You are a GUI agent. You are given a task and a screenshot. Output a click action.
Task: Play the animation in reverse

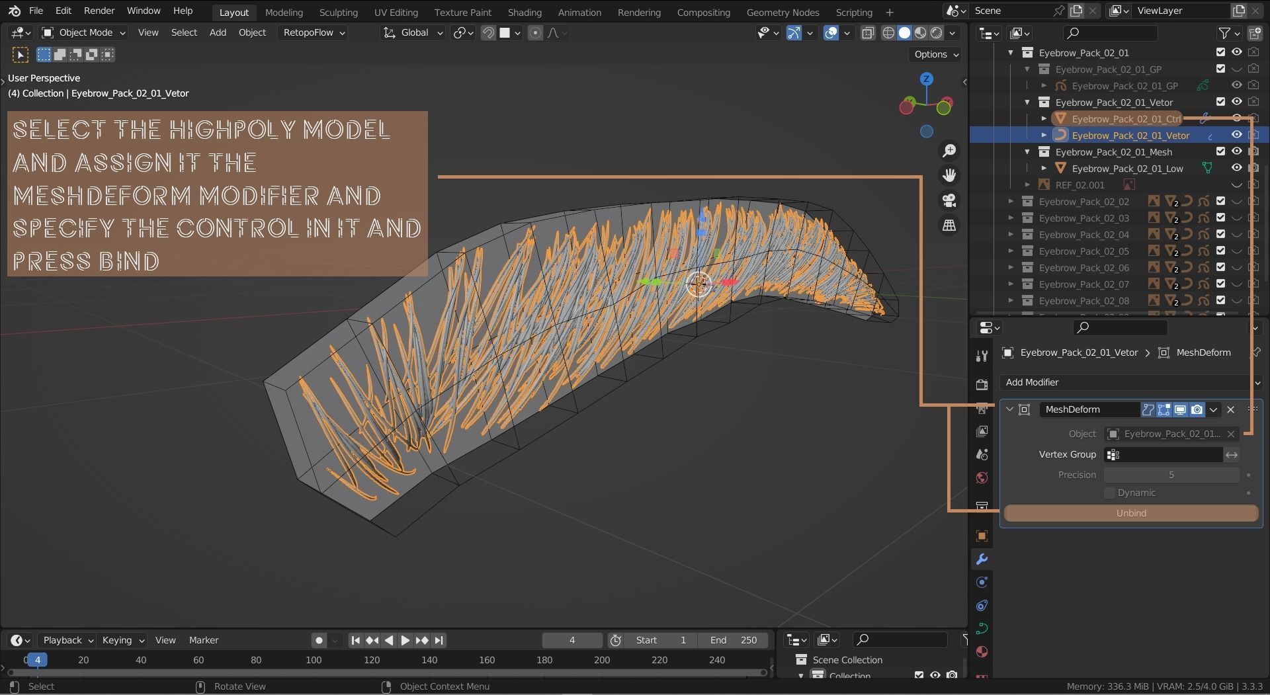click(389, 640)
